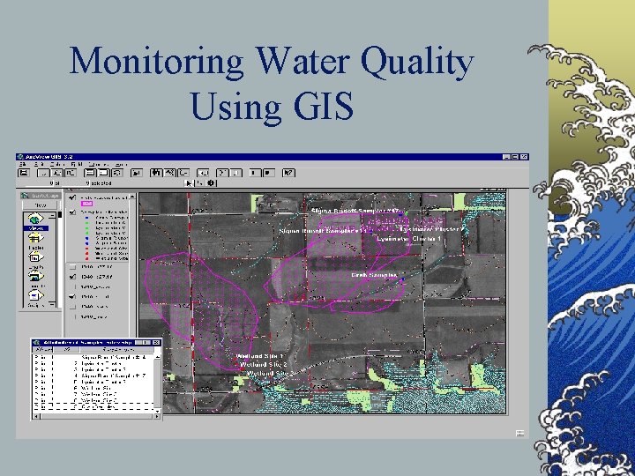
Task: Click the Calculate toolbar icon
Action: (235, 173)
